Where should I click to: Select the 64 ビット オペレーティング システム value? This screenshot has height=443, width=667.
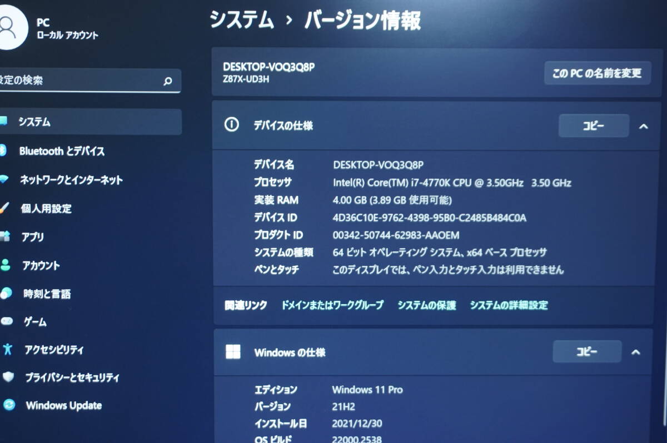tap(440, 253)
